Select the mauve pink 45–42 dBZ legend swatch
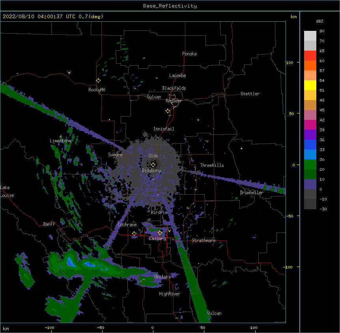Image resolution: width=340 pixels, height=333 pixels. coord(310,115)
